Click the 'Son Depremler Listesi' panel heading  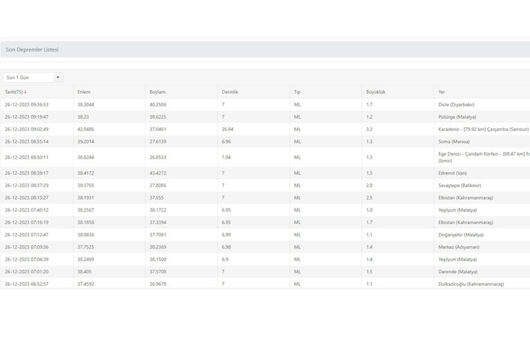pyautogui.click(x=32, y=50)
